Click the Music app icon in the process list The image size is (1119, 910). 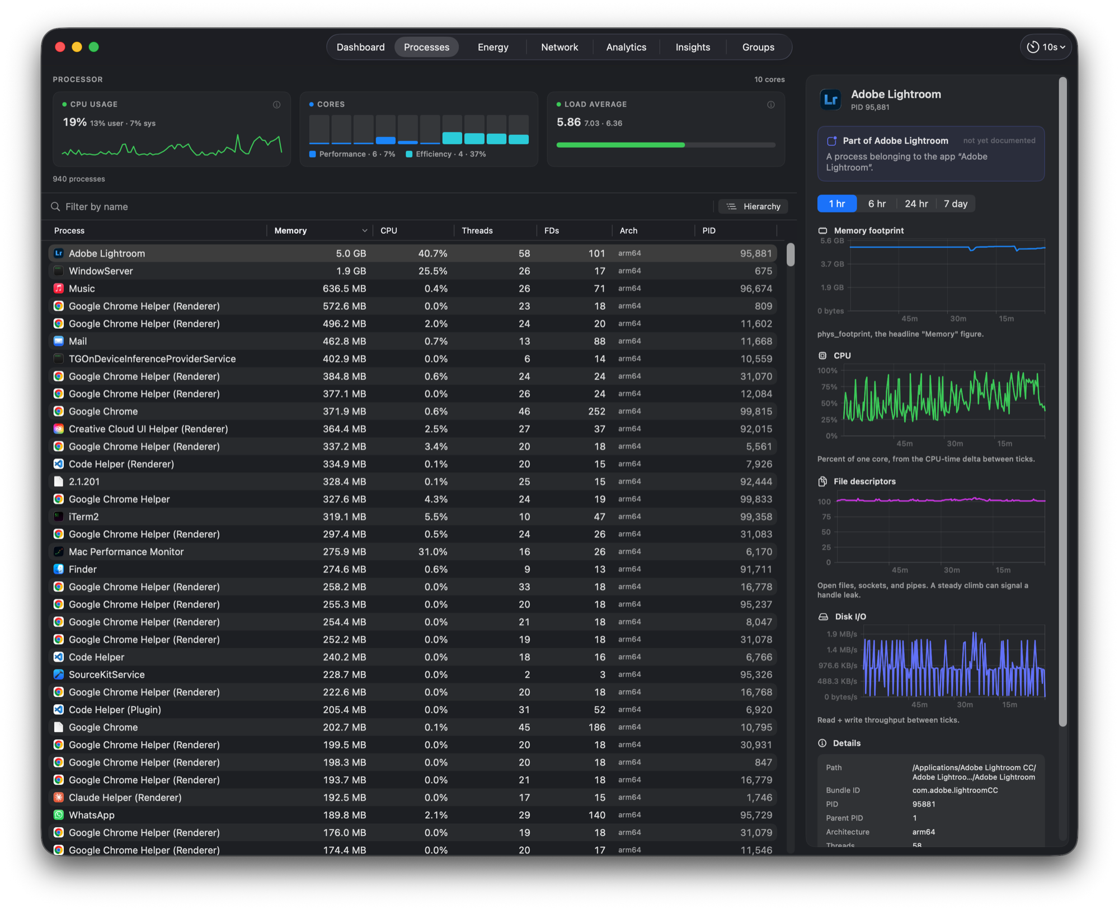(58, 289)
